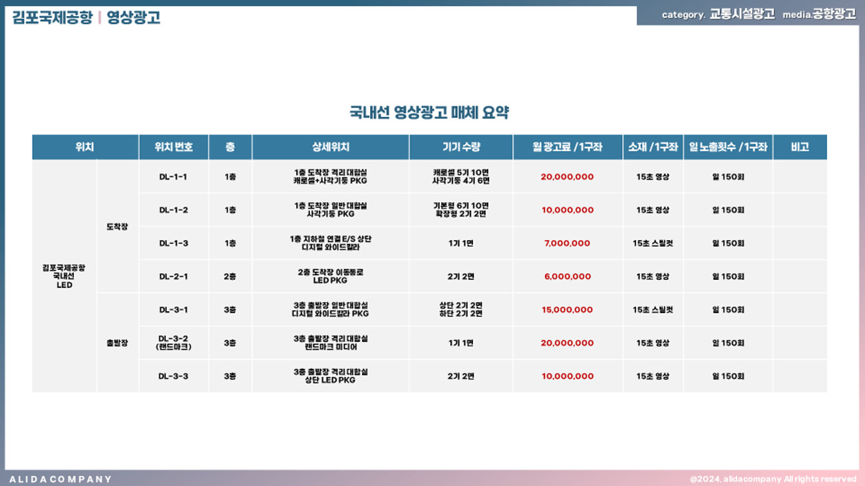Select the 7,000,000 monthly fee value
The width and height of the screenshot is (865, 486).
(x=567, y=243)
